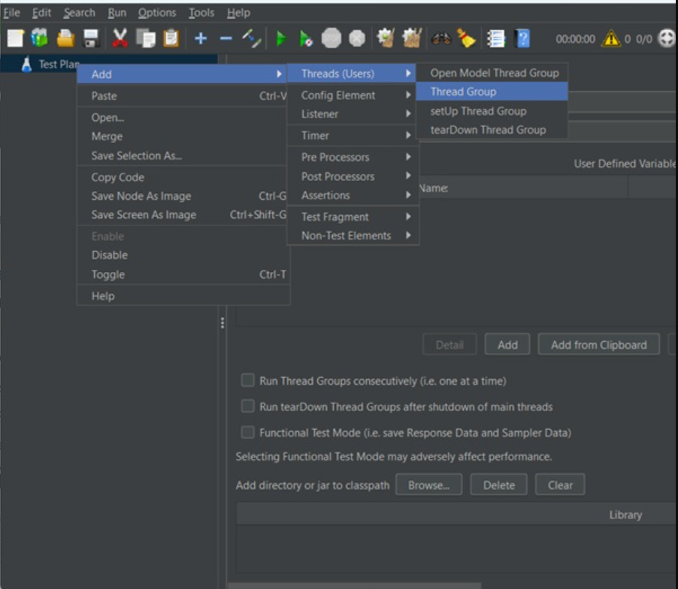Click the Browse... button for classpath

(x=428, y=485)
